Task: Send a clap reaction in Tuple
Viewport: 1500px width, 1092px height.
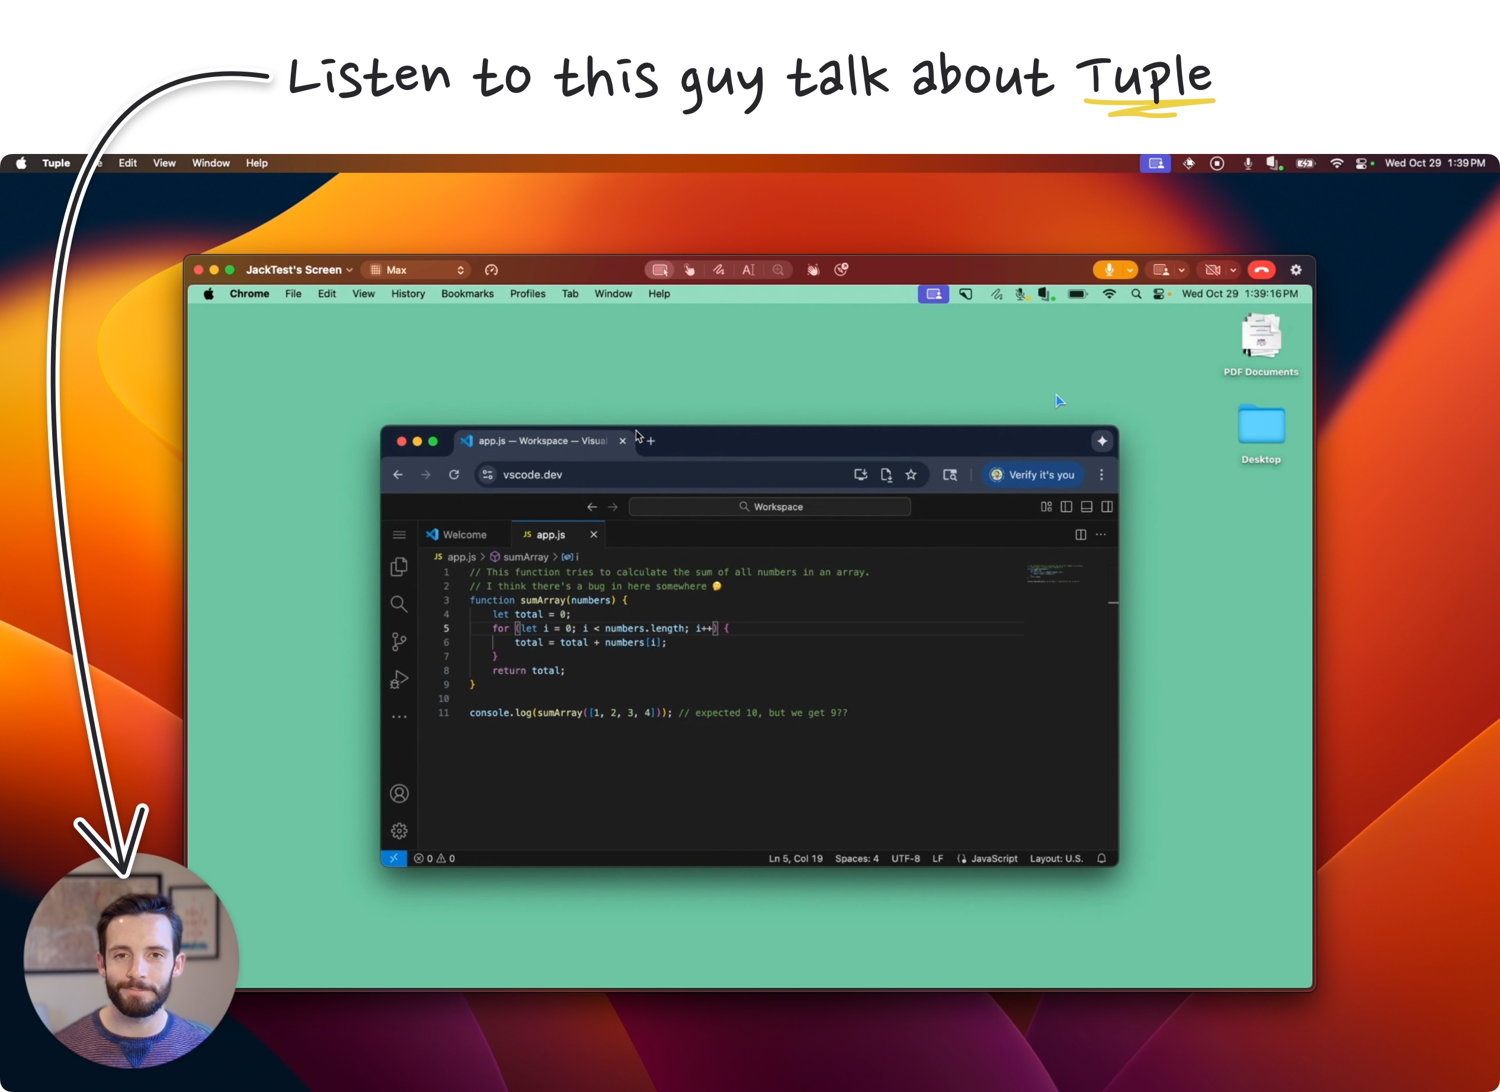Action: pyautogui.click(x=813, y=269)
